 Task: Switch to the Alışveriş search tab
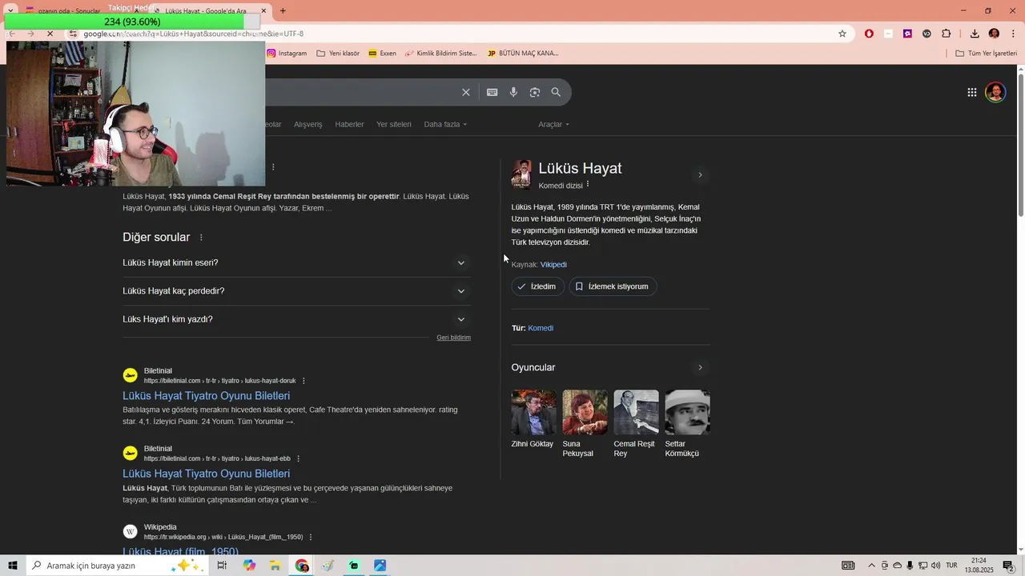tap(307, 124)
